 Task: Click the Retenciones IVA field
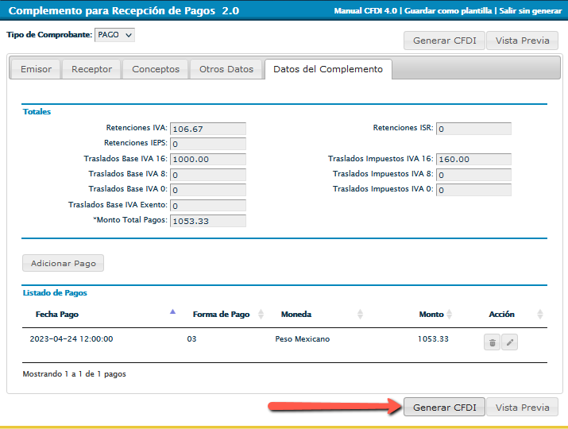(207, 129)
